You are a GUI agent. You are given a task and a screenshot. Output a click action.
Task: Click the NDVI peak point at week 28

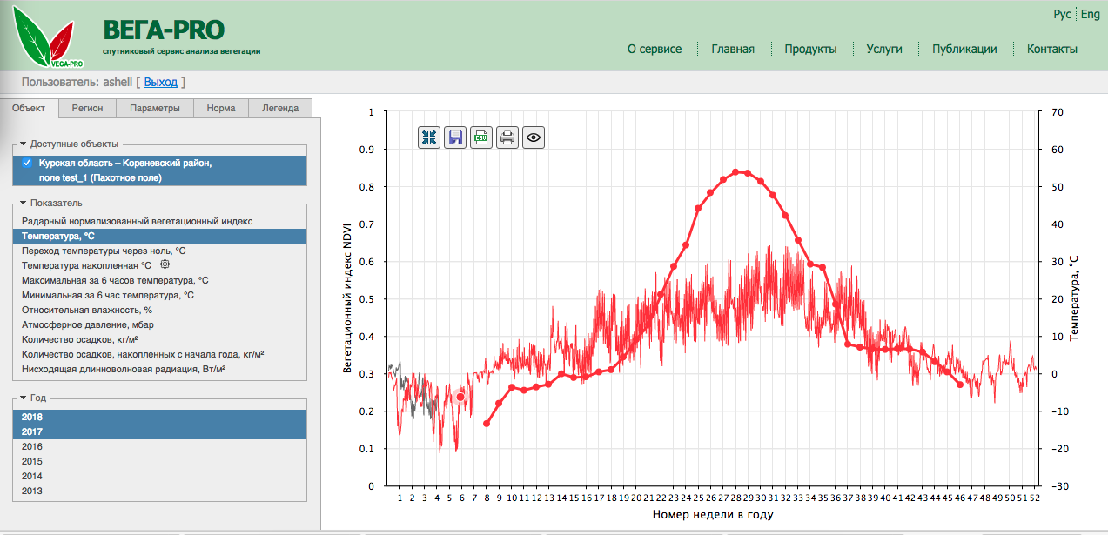735,172
